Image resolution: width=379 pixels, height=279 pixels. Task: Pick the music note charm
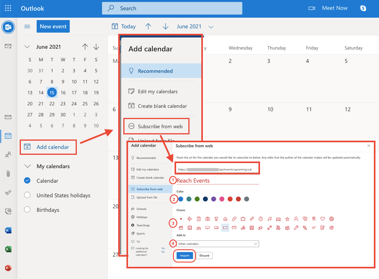click(269, 219)
